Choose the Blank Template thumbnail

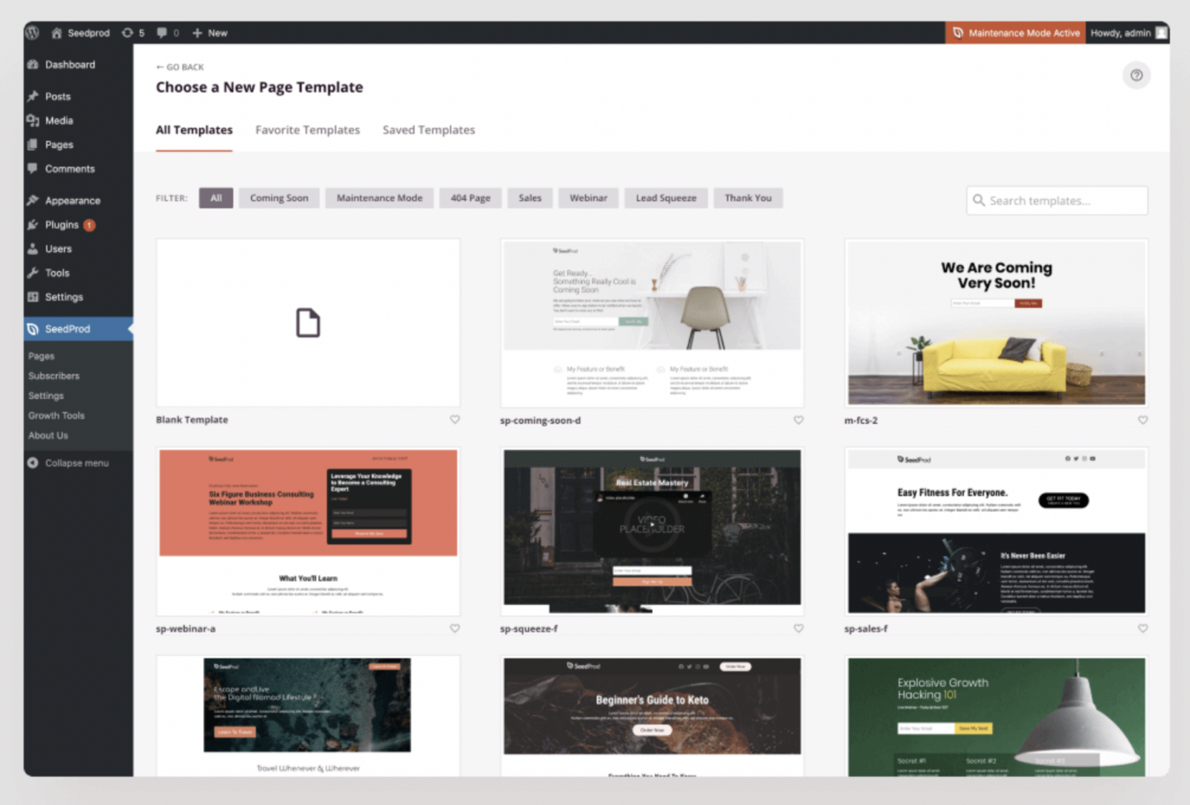[x=308, y=322]
